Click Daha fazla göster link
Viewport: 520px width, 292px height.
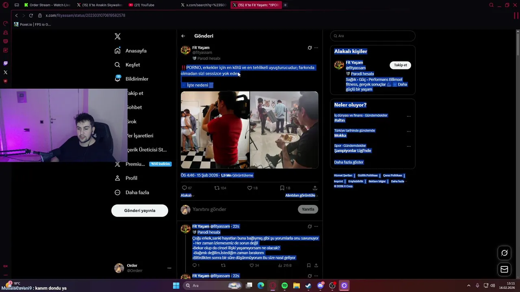click(x=349, y=162)
